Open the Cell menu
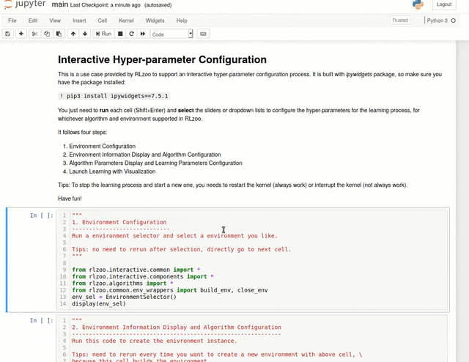 [x=103, y=21]
